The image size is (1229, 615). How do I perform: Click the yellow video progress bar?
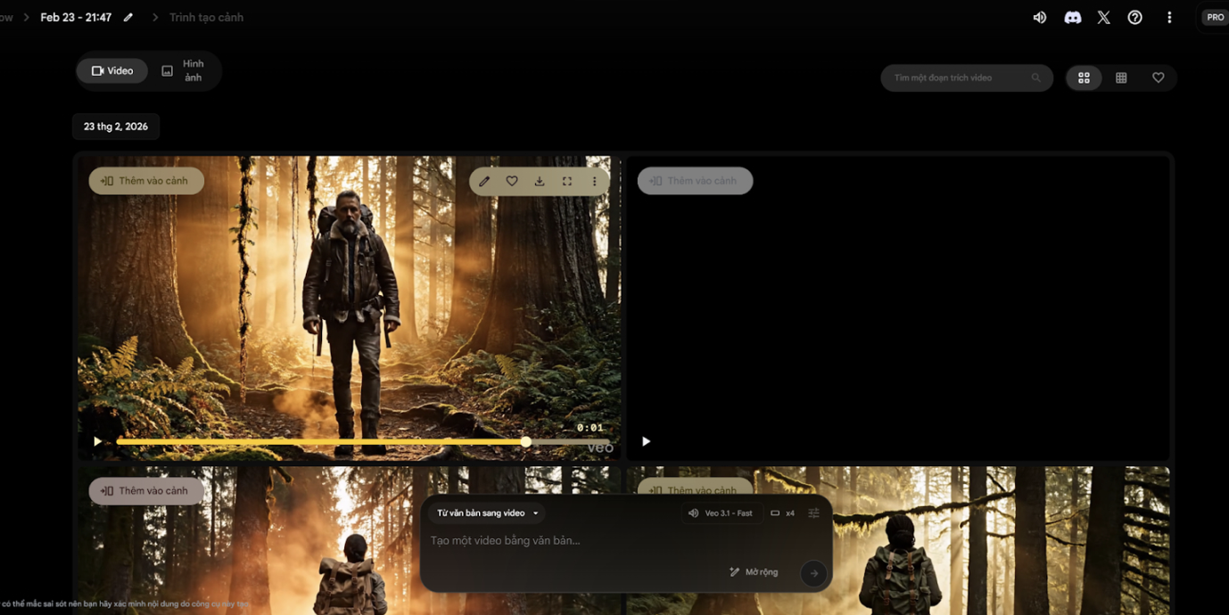pyautogui.click(x=321, y=442)
